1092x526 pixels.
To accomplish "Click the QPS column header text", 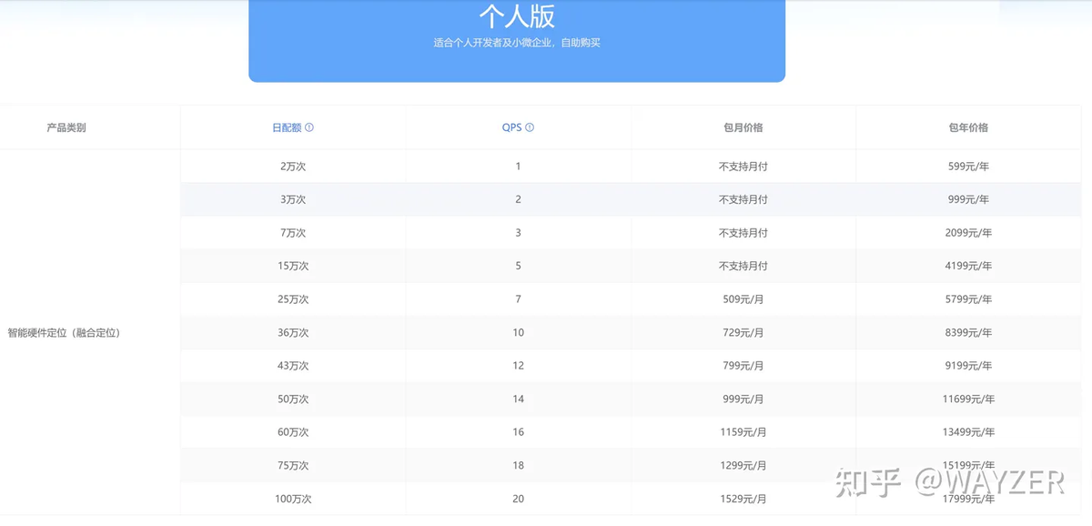I will click(x=511, y=128).
